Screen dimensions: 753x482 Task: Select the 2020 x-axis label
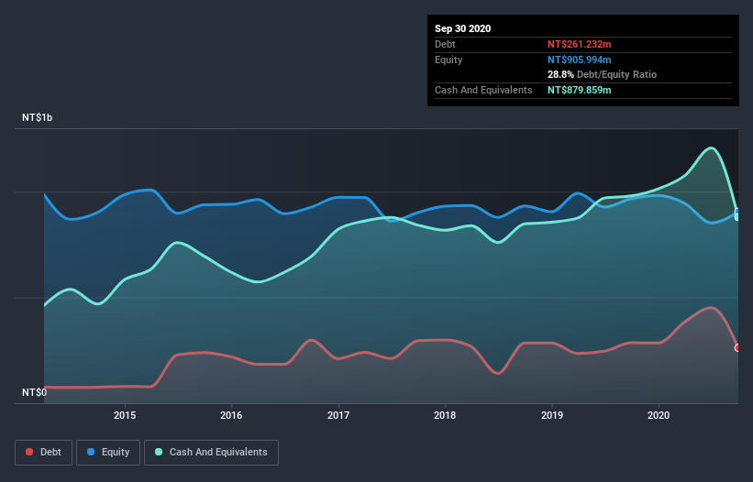pyautogui.click(x=659, y=415)
